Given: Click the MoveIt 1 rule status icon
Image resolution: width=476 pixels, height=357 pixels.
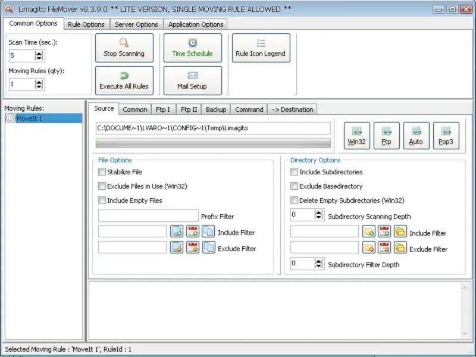Looking at the screenshot, I should click(11, 118).
